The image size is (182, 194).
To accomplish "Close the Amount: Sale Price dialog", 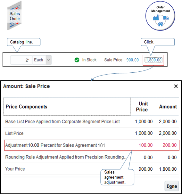I will coord(176,86).
